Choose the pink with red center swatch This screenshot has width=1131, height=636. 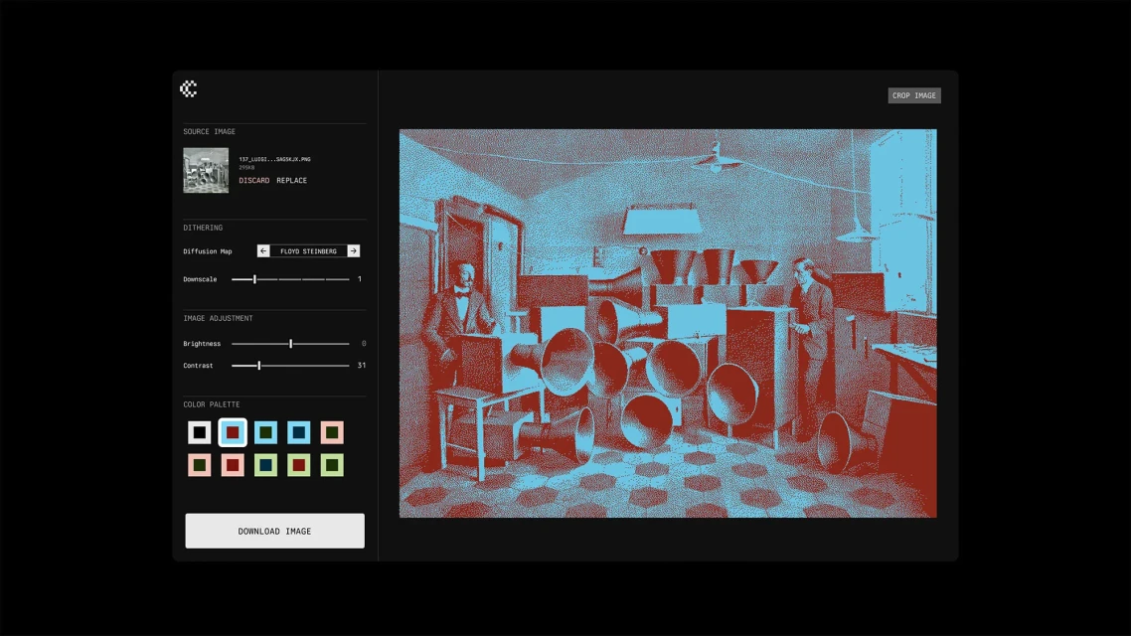233,465
